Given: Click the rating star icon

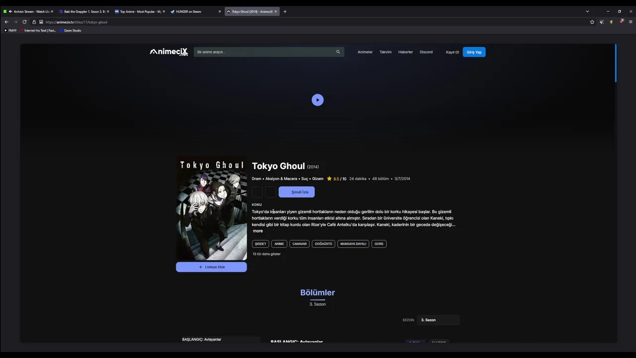Looking at the screenshot, I should click(329, 179).
